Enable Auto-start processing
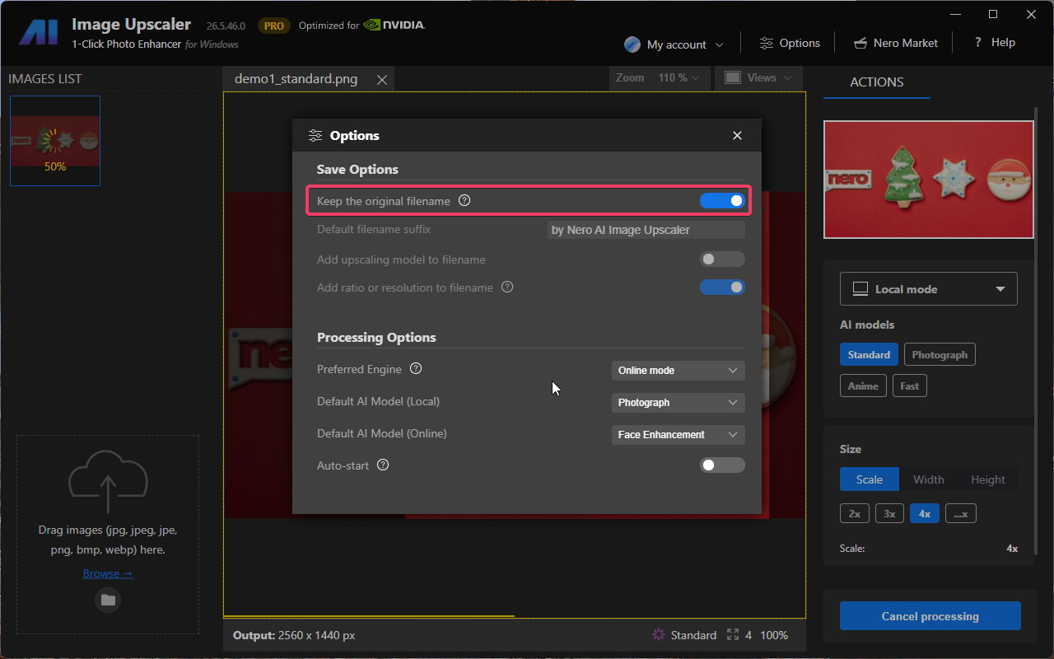This screenshot has height=659, width=1054. tap(722, 465)
